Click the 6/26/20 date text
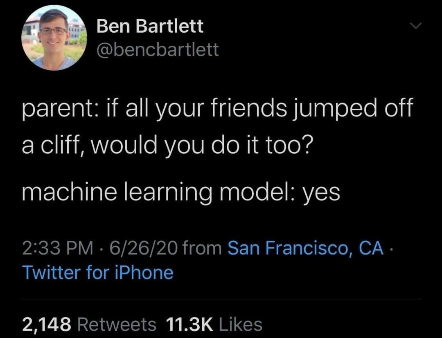The height and width of the screenshot is (338, 442). 144,248
